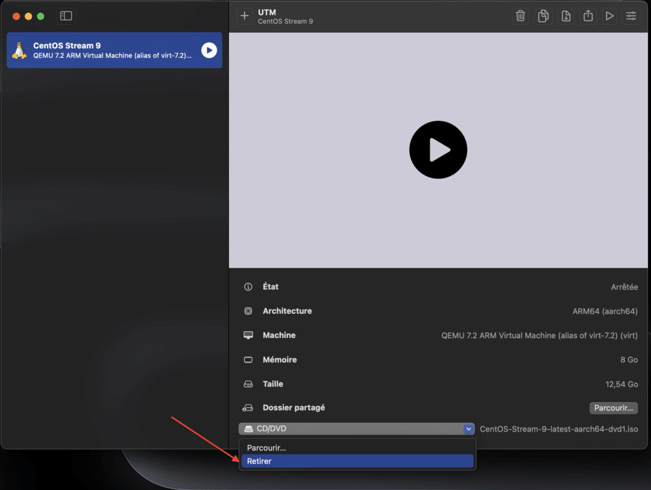Click the Machine label
This screenshot has width=651, height=490.
click(279, 335)
